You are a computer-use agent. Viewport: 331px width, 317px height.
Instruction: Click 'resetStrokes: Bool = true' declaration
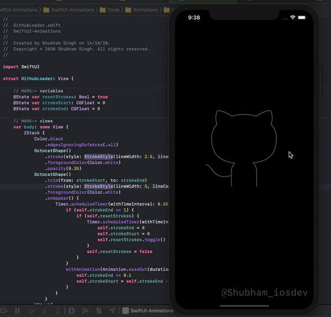point(61,97)
